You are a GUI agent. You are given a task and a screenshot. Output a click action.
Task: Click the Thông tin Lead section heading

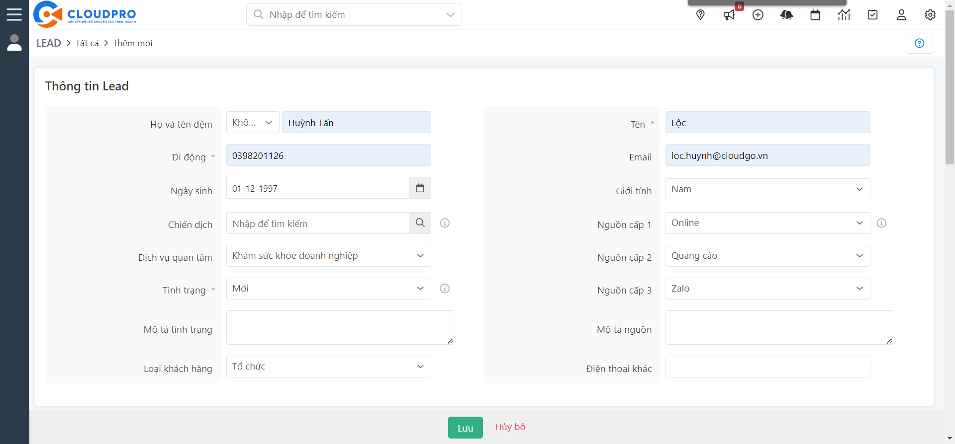point(87,86)
